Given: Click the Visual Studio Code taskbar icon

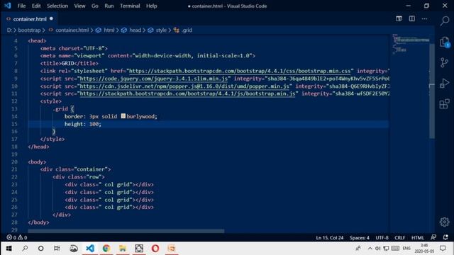Looking at the screenshot, I should click(90, 249).
